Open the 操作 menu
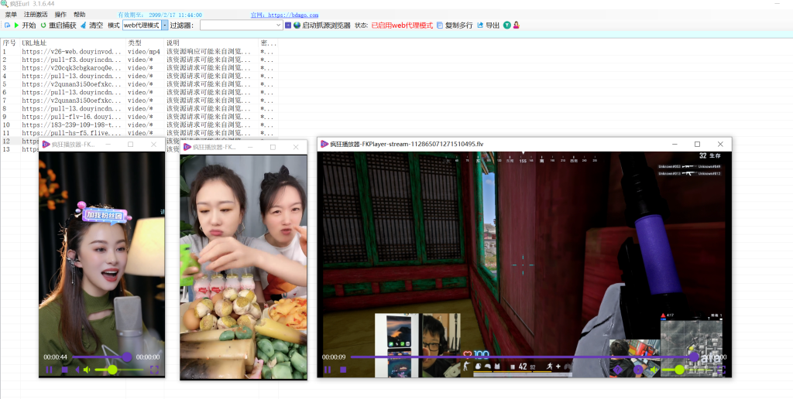The width and height of the screenshot is (793, 399). (60, 15)
